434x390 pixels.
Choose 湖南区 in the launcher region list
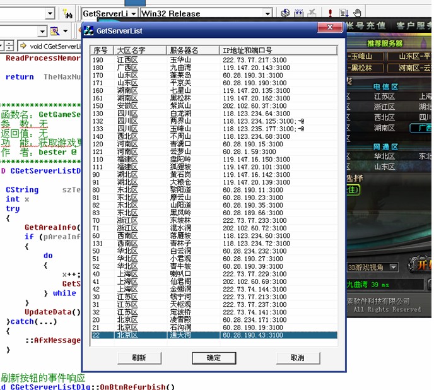(x=384, y=128)
